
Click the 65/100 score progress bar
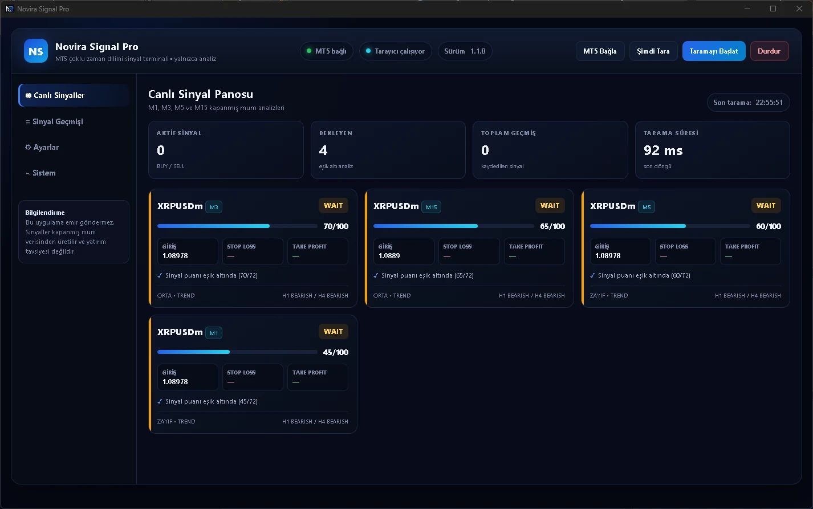coord(454,226)
